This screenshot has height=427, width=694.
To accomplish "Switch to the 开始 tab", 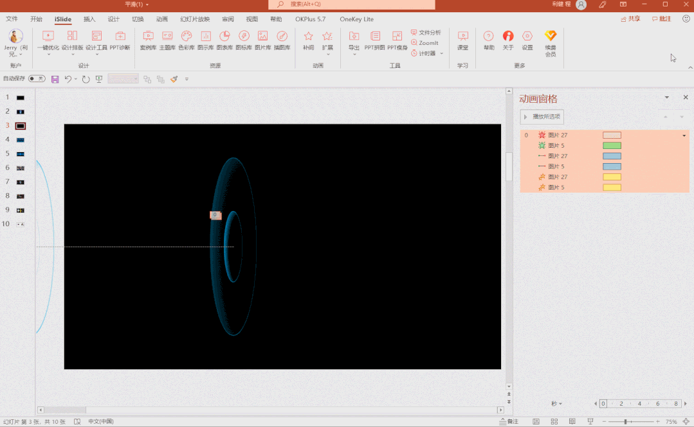I will (x=36, y=19).
